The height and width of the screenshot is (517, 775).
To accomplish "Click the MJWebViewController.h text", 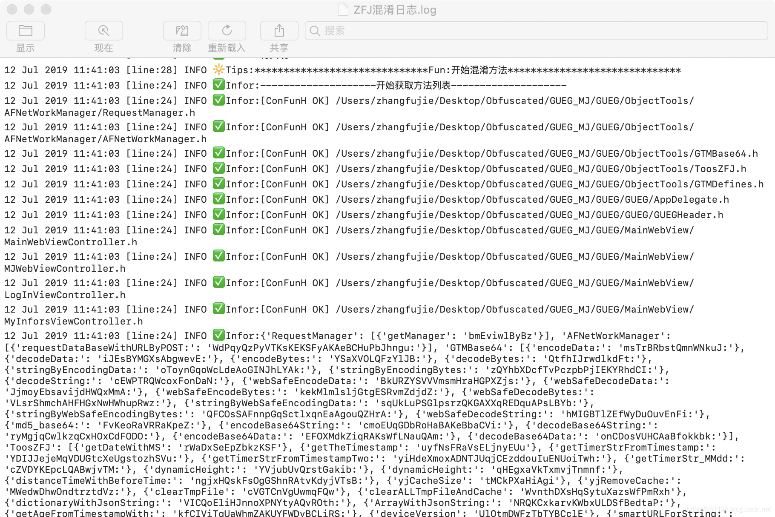I will pyautogui.click(x=65, y=269).
